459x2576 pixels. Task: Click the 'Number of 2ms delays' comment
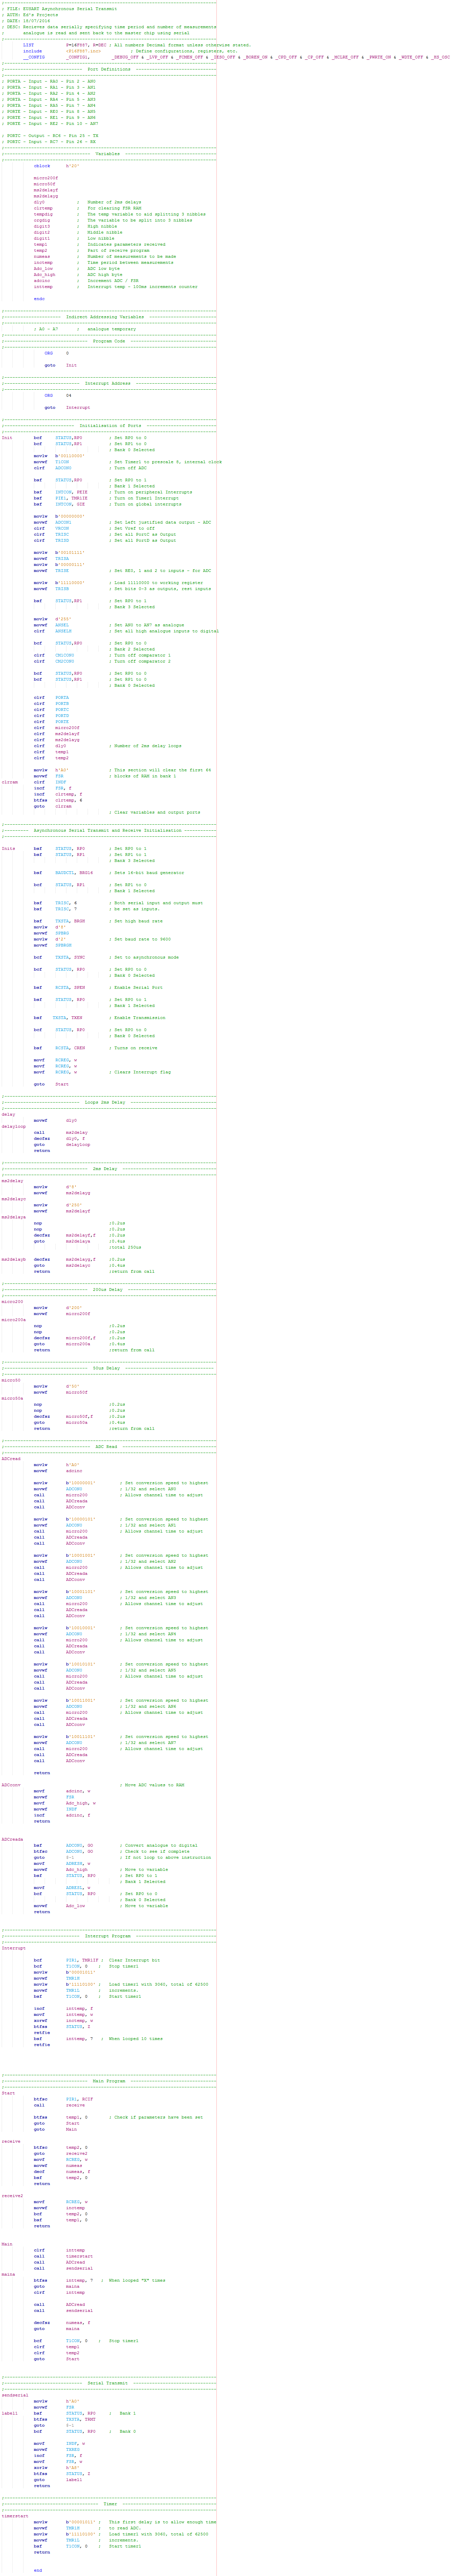pyautogui.click(x=114, y=202)
